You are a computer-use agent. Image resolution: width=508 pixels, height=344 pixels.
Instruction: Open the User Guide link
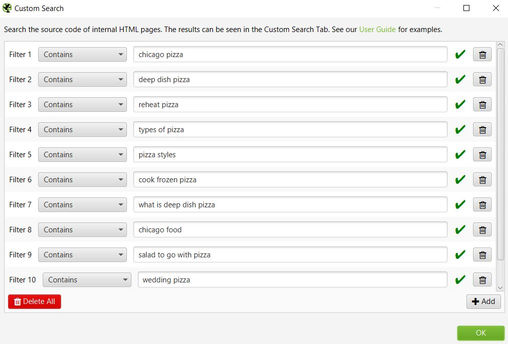[377, 30]
